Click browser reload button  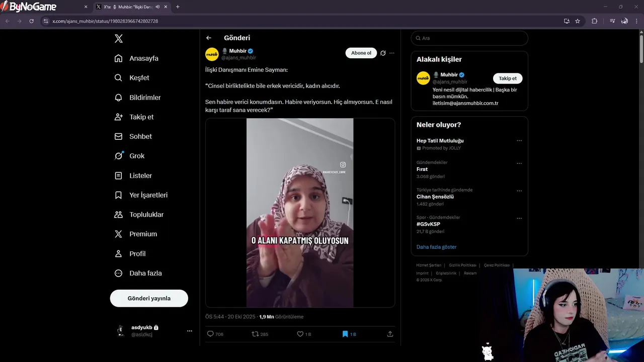pyautogui.click(x=31, y=21)
